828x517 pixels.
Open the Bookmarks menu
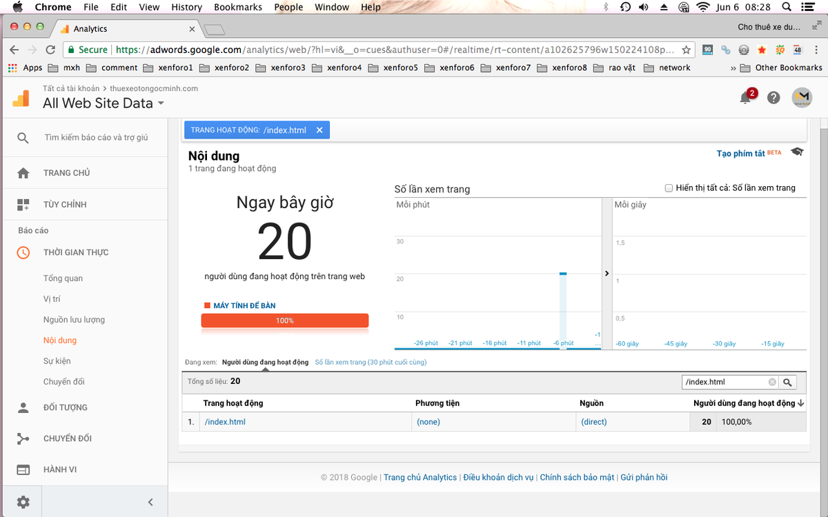coord(238,7)
